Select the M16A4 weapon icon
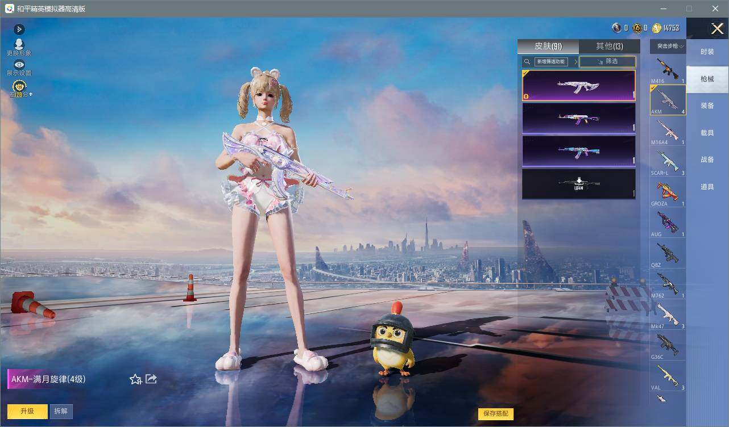 (x=668, y=131)
